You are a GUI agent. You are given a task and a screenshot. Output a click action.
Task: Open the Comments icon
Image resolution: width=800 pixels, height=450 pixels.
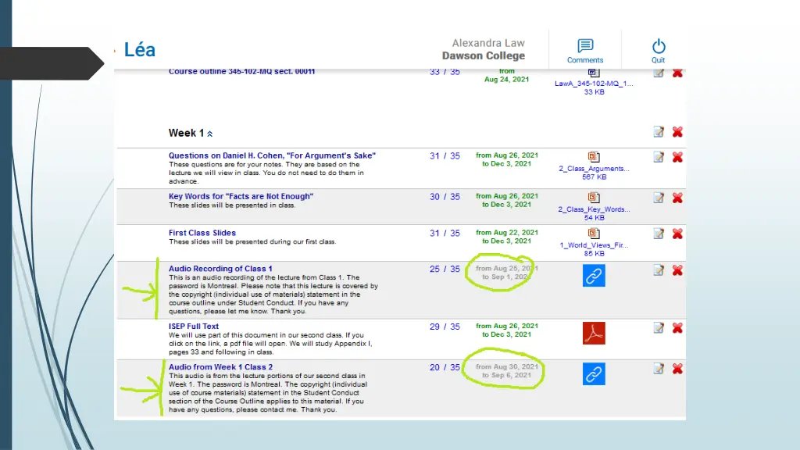pyautogui.click(x=585, y=45)
